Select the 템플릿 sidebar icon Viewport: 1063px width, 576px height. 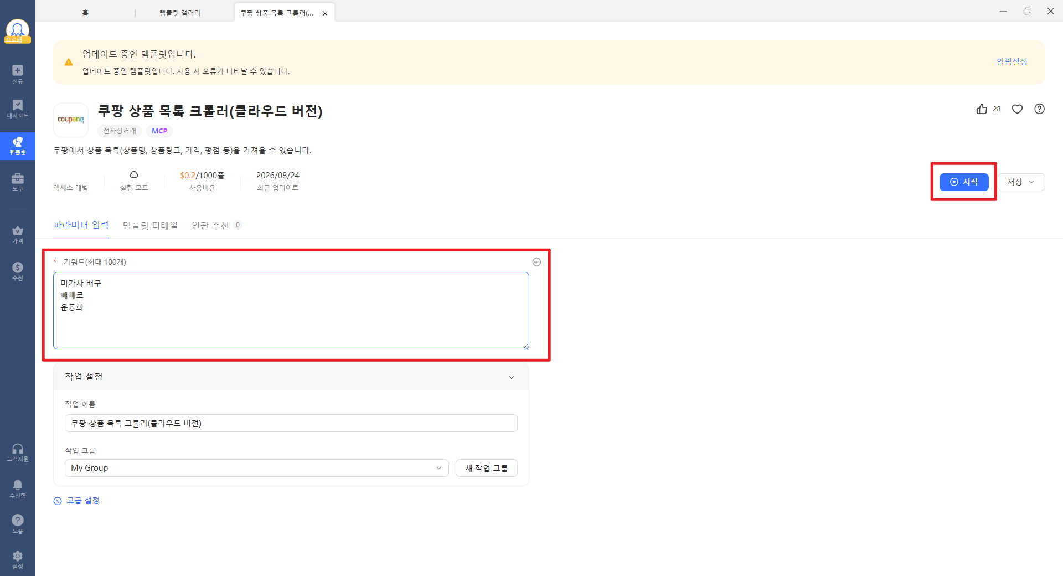18,146
